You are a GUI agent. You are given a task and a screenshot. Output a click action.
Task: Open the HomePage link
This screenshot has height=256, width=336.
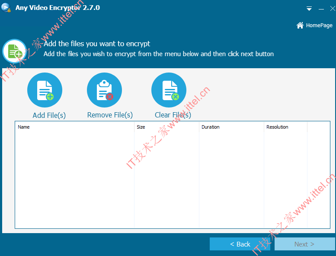(314, 25)
